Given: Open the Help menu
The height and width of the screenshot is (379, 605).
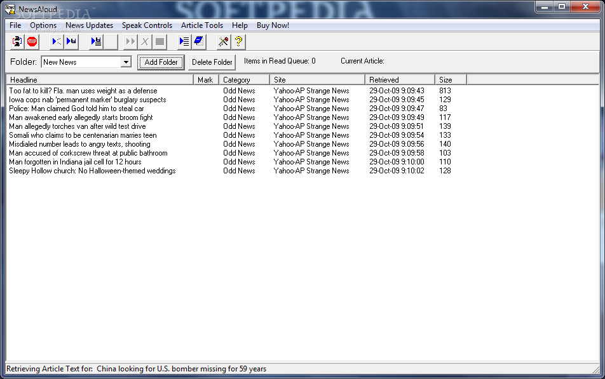Looking at the screenshot, I should (240, 25).
